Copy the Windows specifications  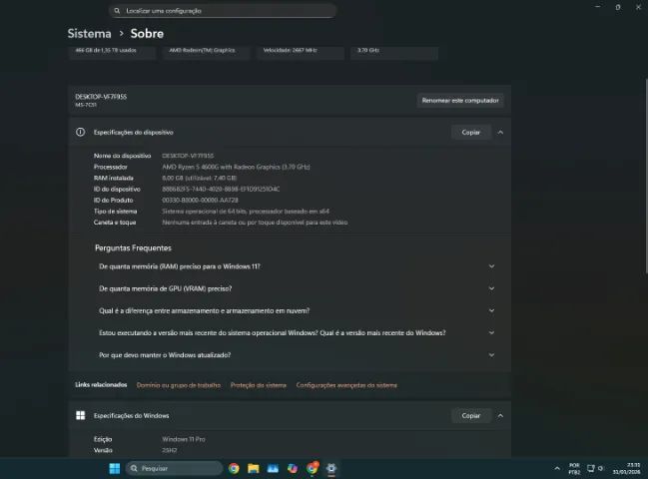pos(471,415)
